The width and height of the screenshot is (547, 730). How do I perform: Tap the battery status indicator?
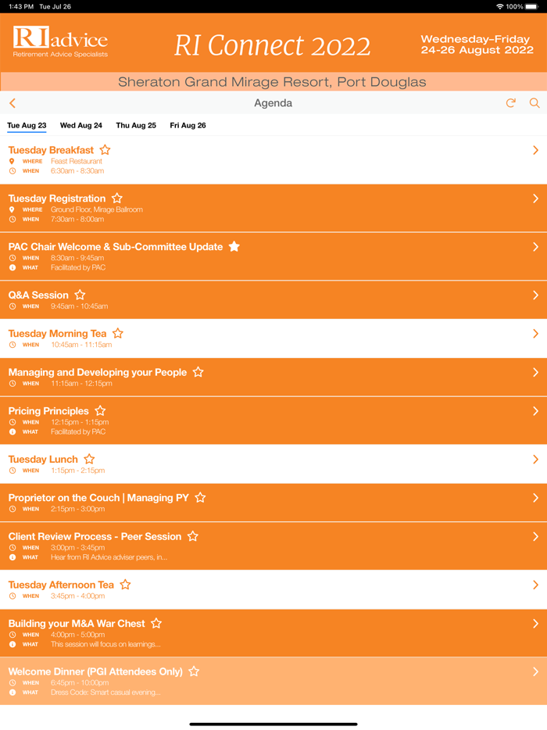[x=531, y=6]
